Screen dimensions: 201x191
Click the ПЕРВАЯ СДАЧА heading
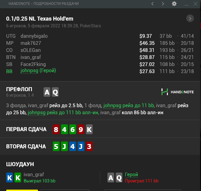coord(26,129)
